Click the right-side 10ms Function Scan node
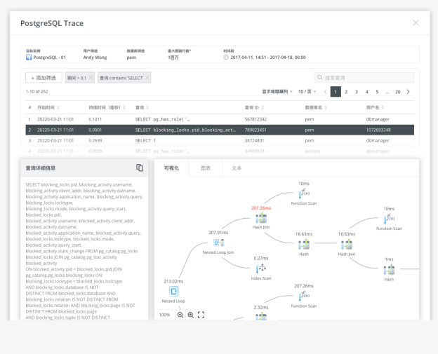 click(389, 219)
